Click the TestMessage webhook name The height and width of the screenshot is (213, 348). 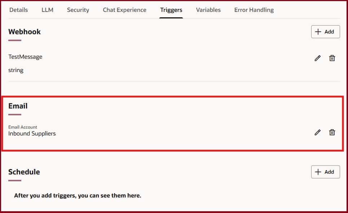pyautogui.click(x=25, y=57)
